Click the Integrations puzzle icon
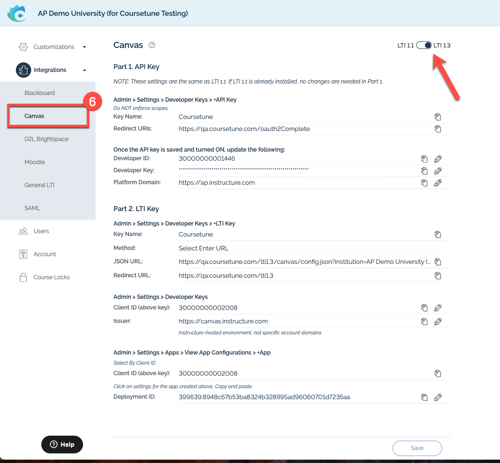 pyautogui.click(x=24, y=70)
